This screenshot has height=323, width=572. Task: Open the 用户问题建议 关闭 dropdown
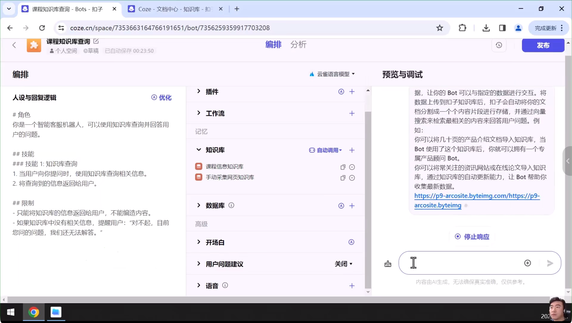tap(343, 264)
